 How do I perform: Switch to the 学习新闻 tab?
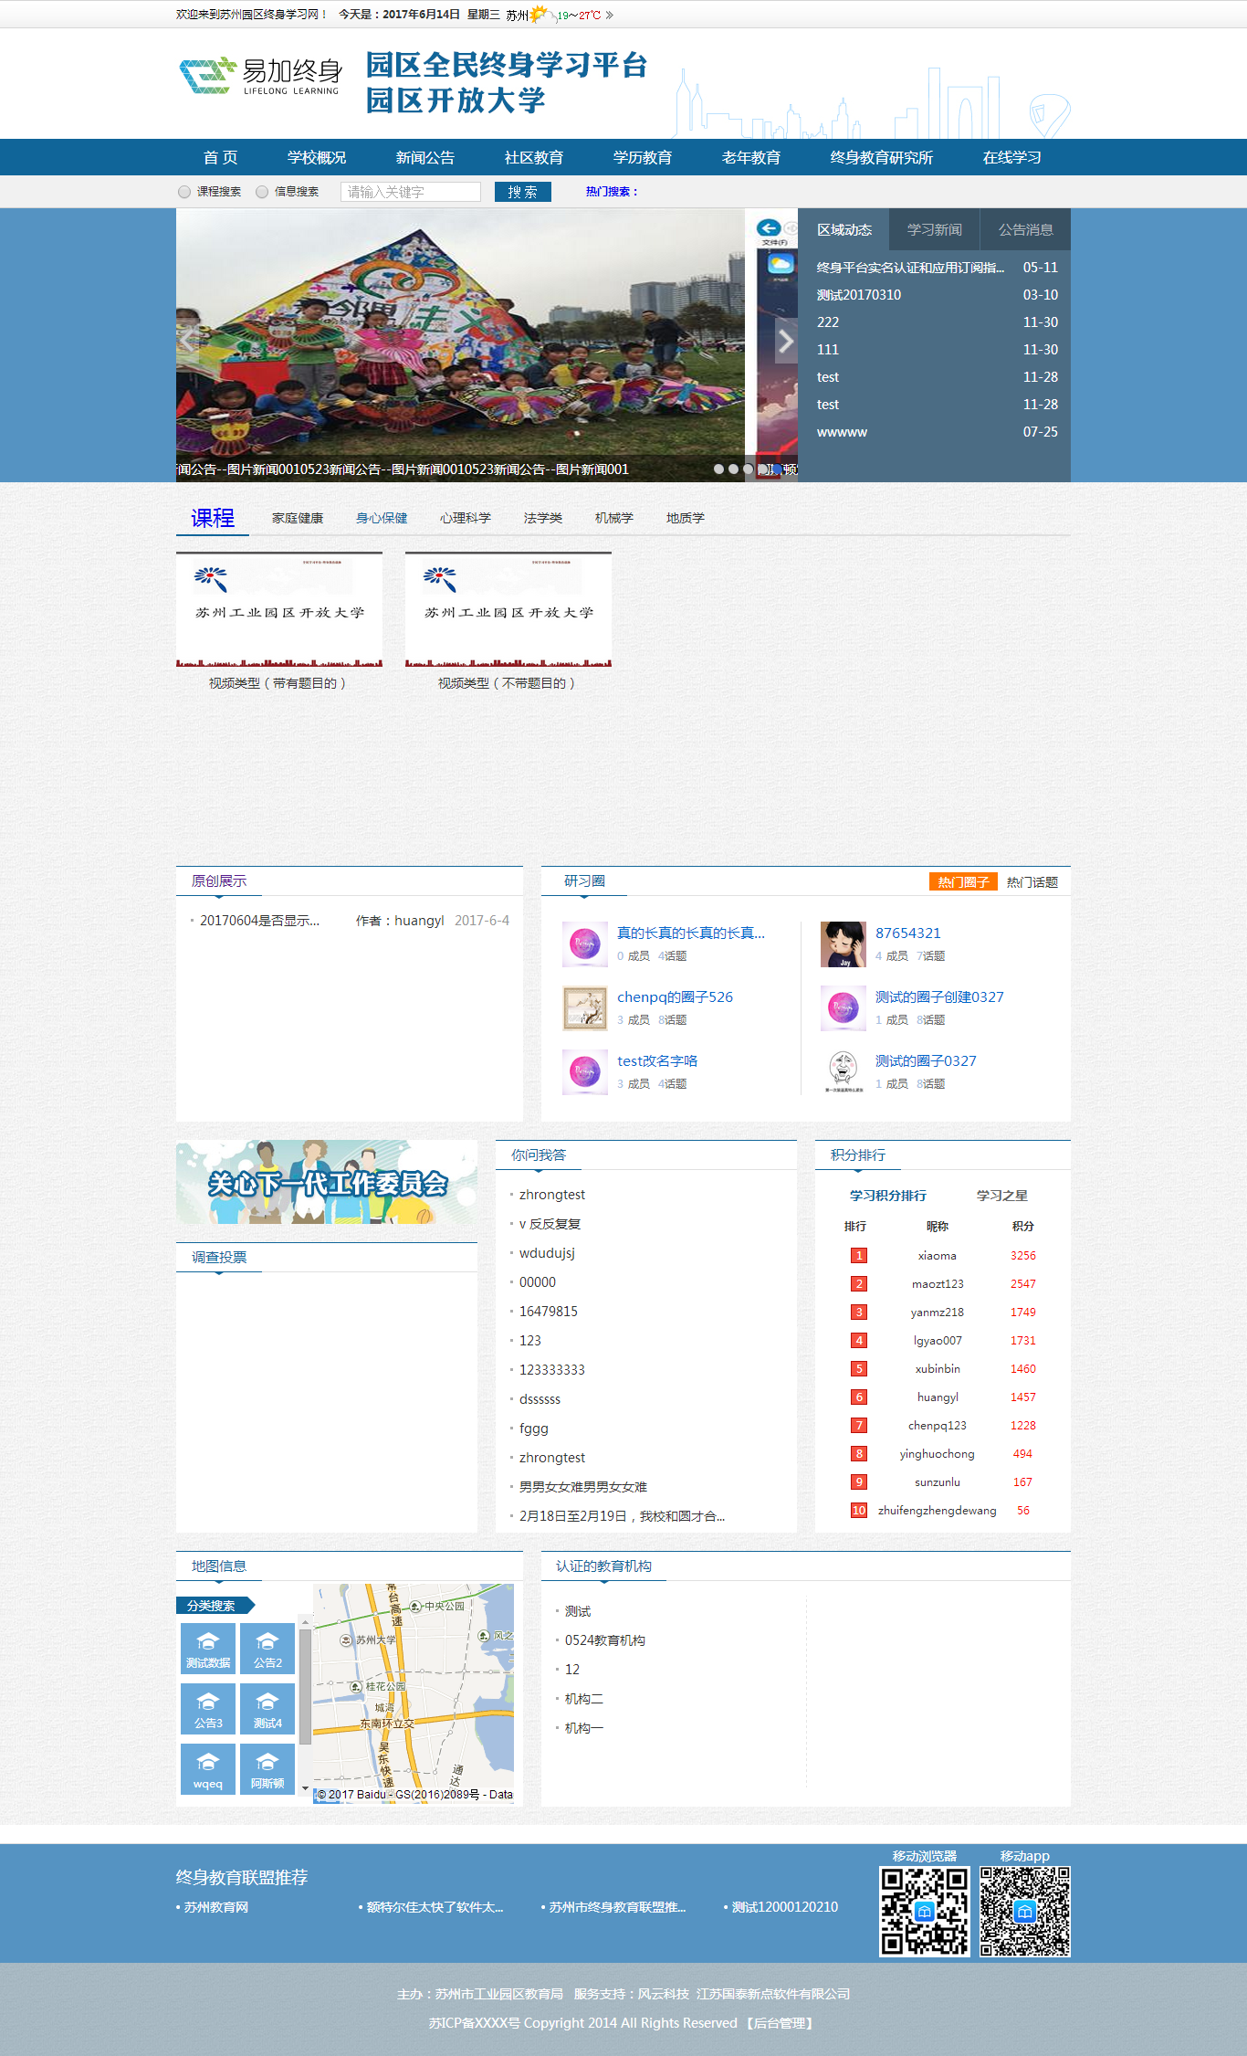coord(934,230)
